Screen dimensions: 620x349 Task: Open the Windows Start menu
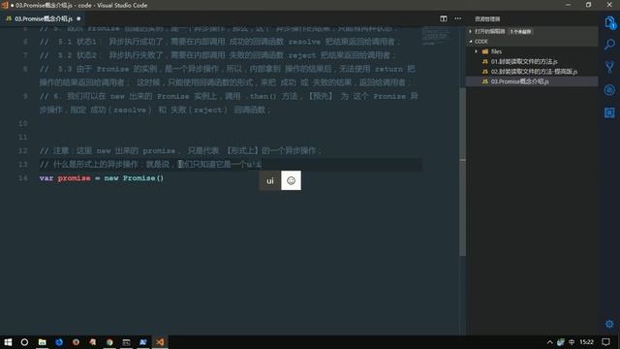pyautogui.click(x=8, y=342)
